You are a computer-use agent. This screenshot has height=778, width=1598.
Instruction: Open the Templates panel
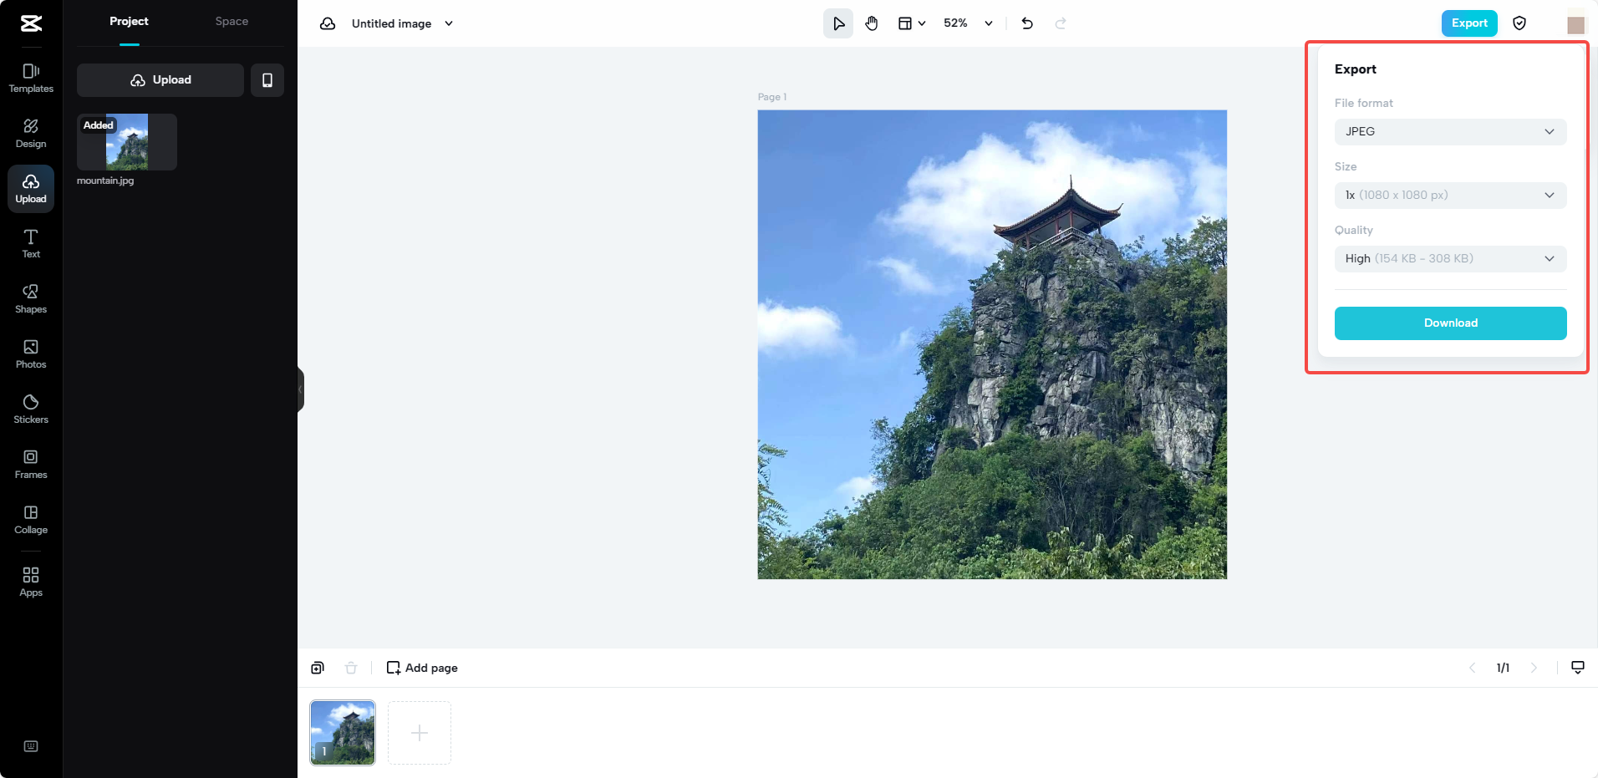[x=31, y=78]
